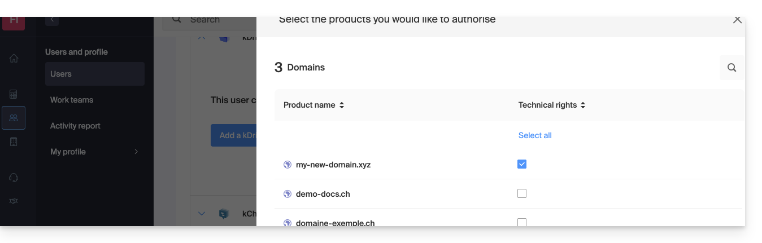Click the Select all link
The height and width of the screenshot is (243, 762).
click(x=535, y=135)
